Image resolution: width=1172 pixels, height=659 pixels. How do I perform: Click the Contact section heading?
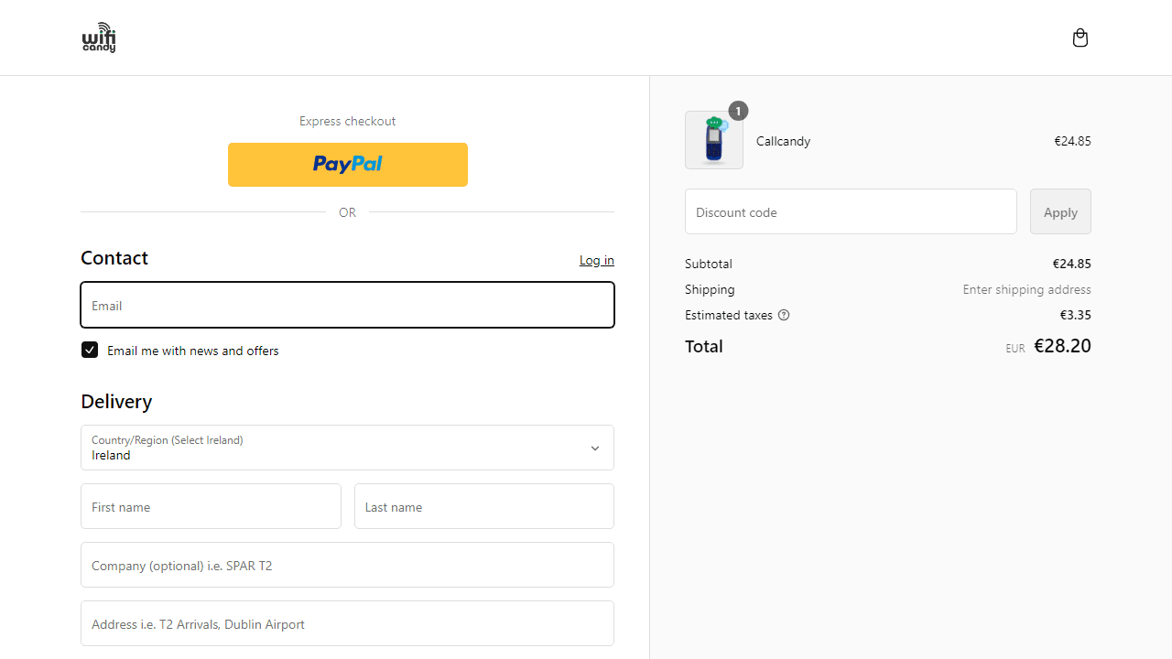(114, 258)
